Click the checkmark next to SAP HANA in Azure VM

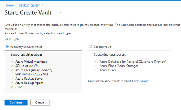(12, 74)
